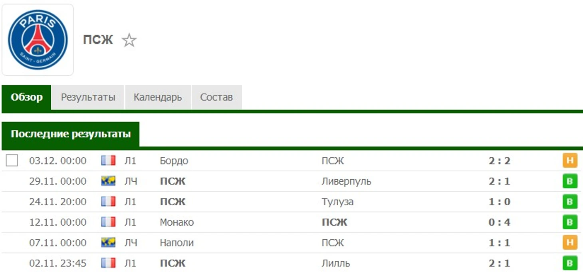Click draw badge in Наполи row
This screenshot has height=272, width=583.
coord(570,242)
